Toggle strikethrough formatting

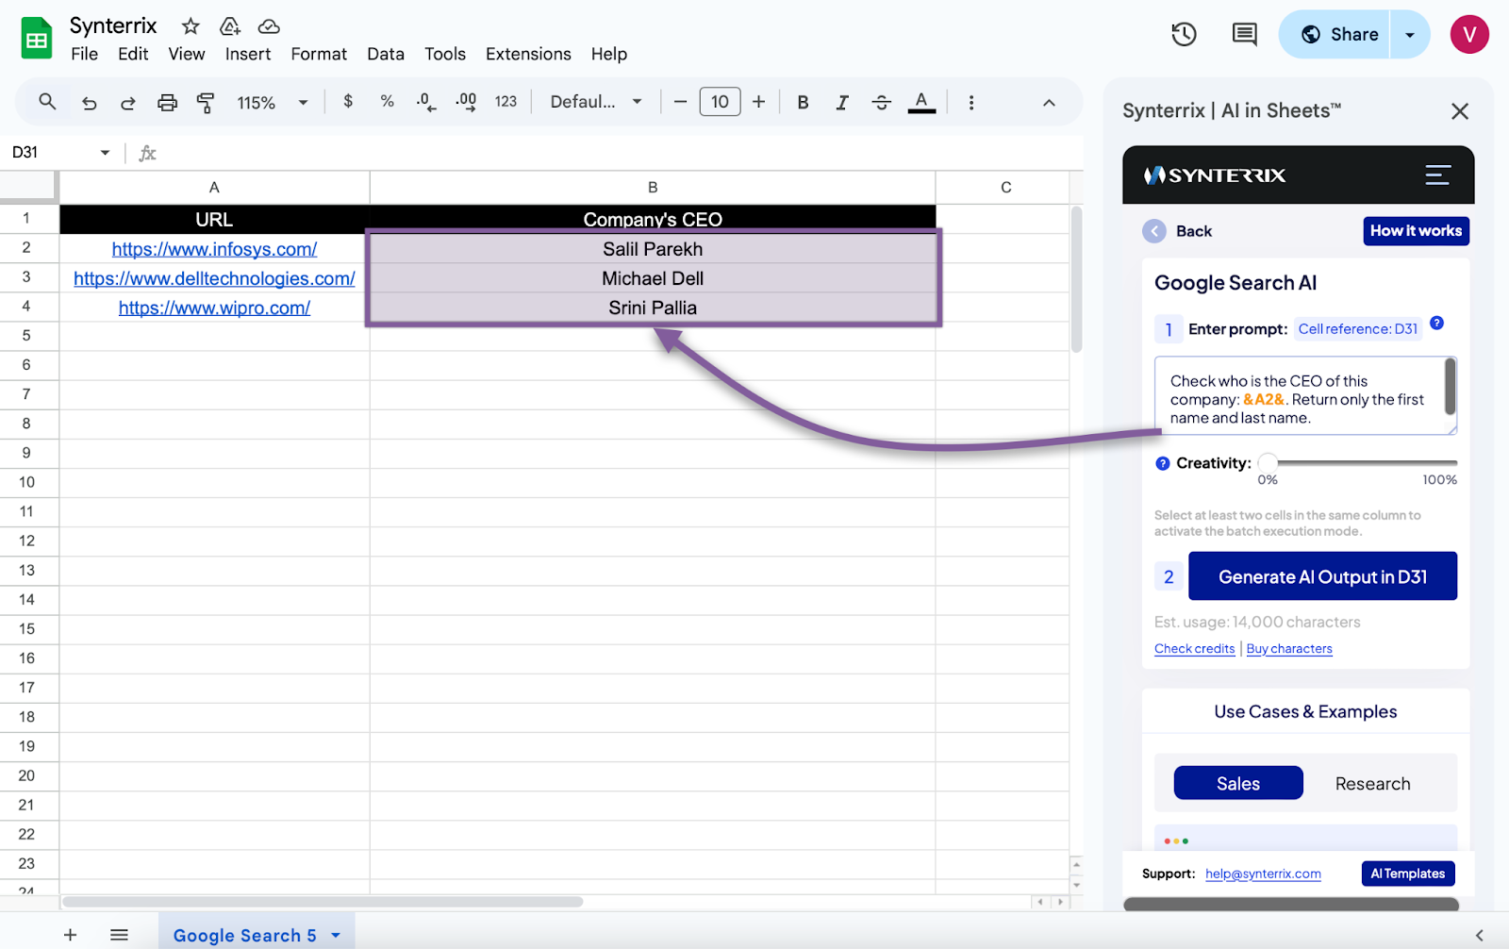[882, 102]
